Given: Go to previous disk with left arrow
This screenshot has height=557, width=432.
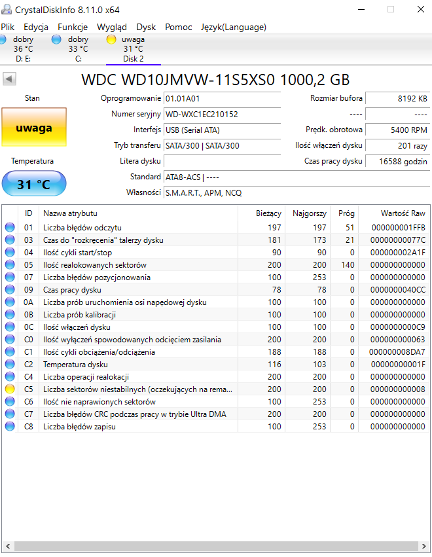Looking at the screenshot, I should [x=10, y=79].
